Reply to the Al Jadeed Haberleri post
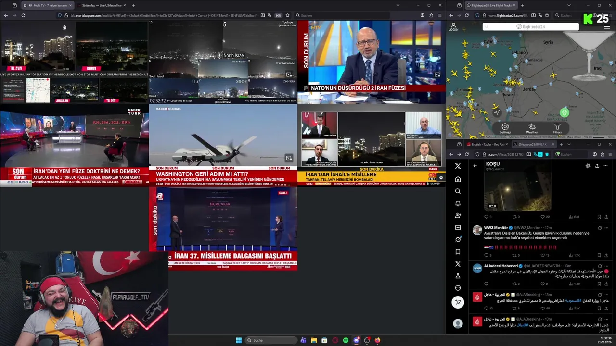This screenshot has height=346, width=616. point(486,284)
